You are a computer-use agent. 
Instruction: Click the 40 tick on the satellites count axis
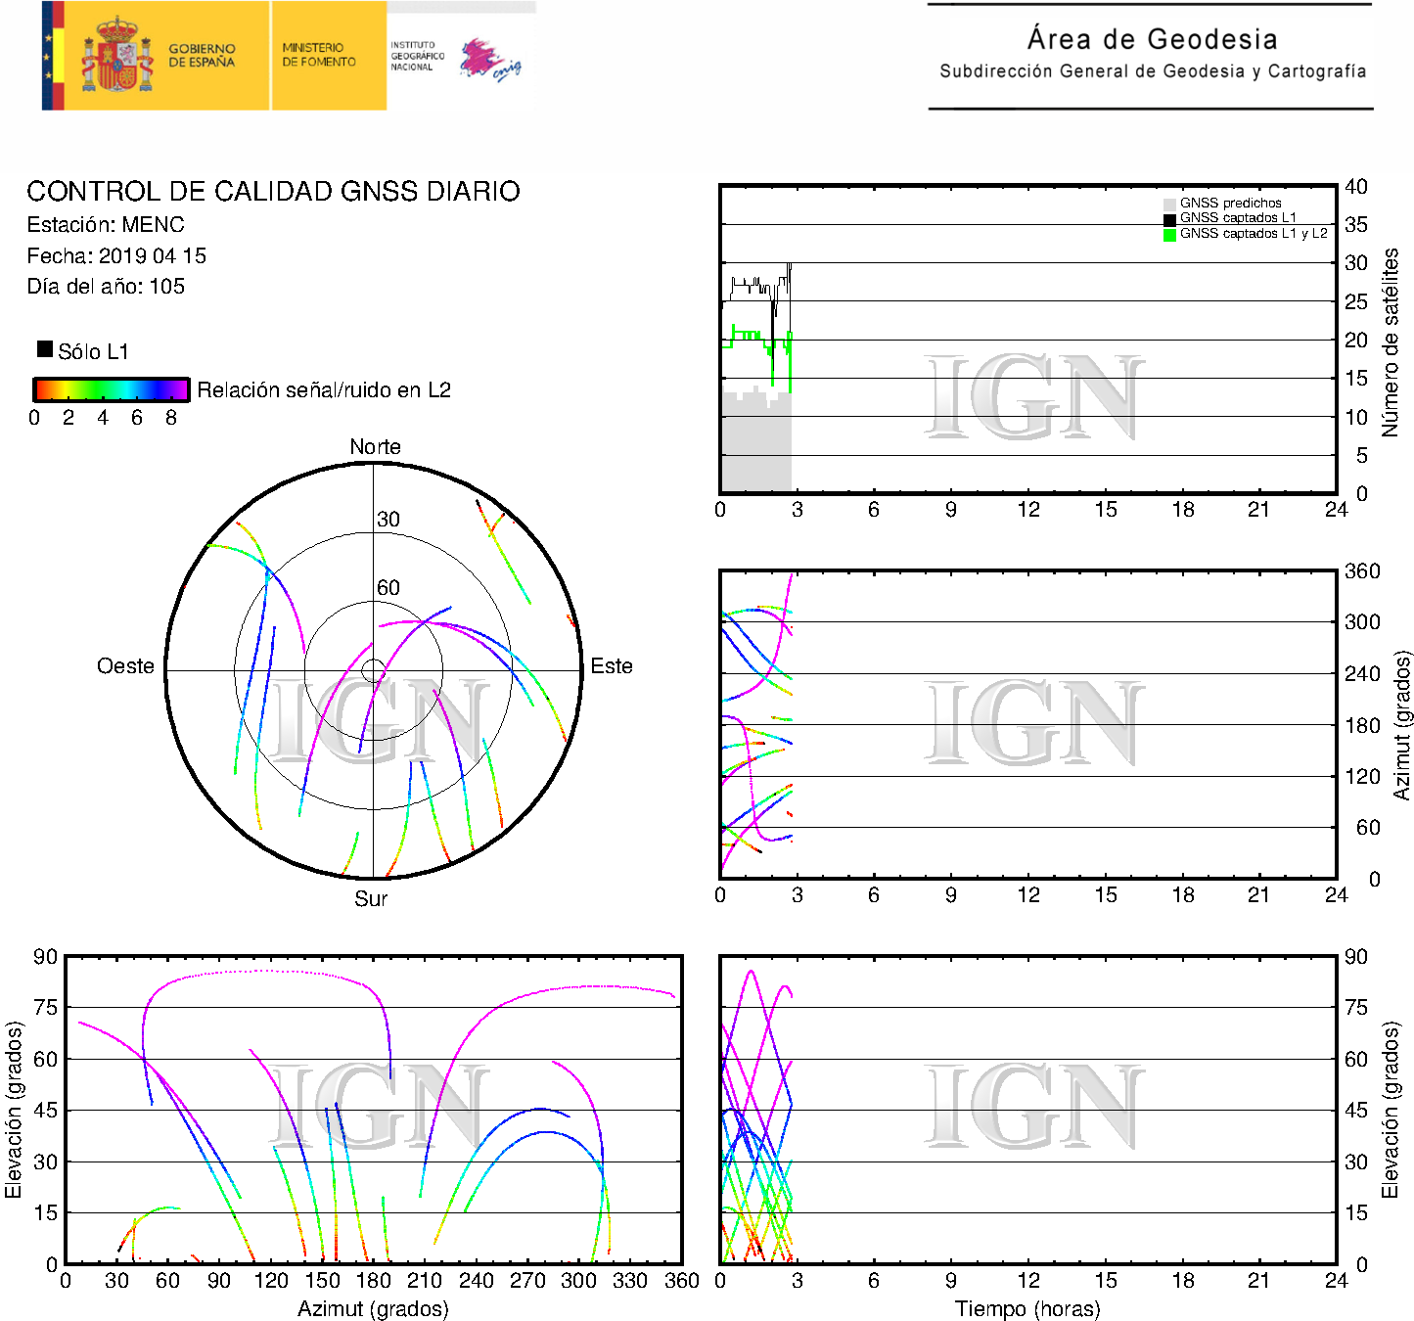tap(1356, 187)
